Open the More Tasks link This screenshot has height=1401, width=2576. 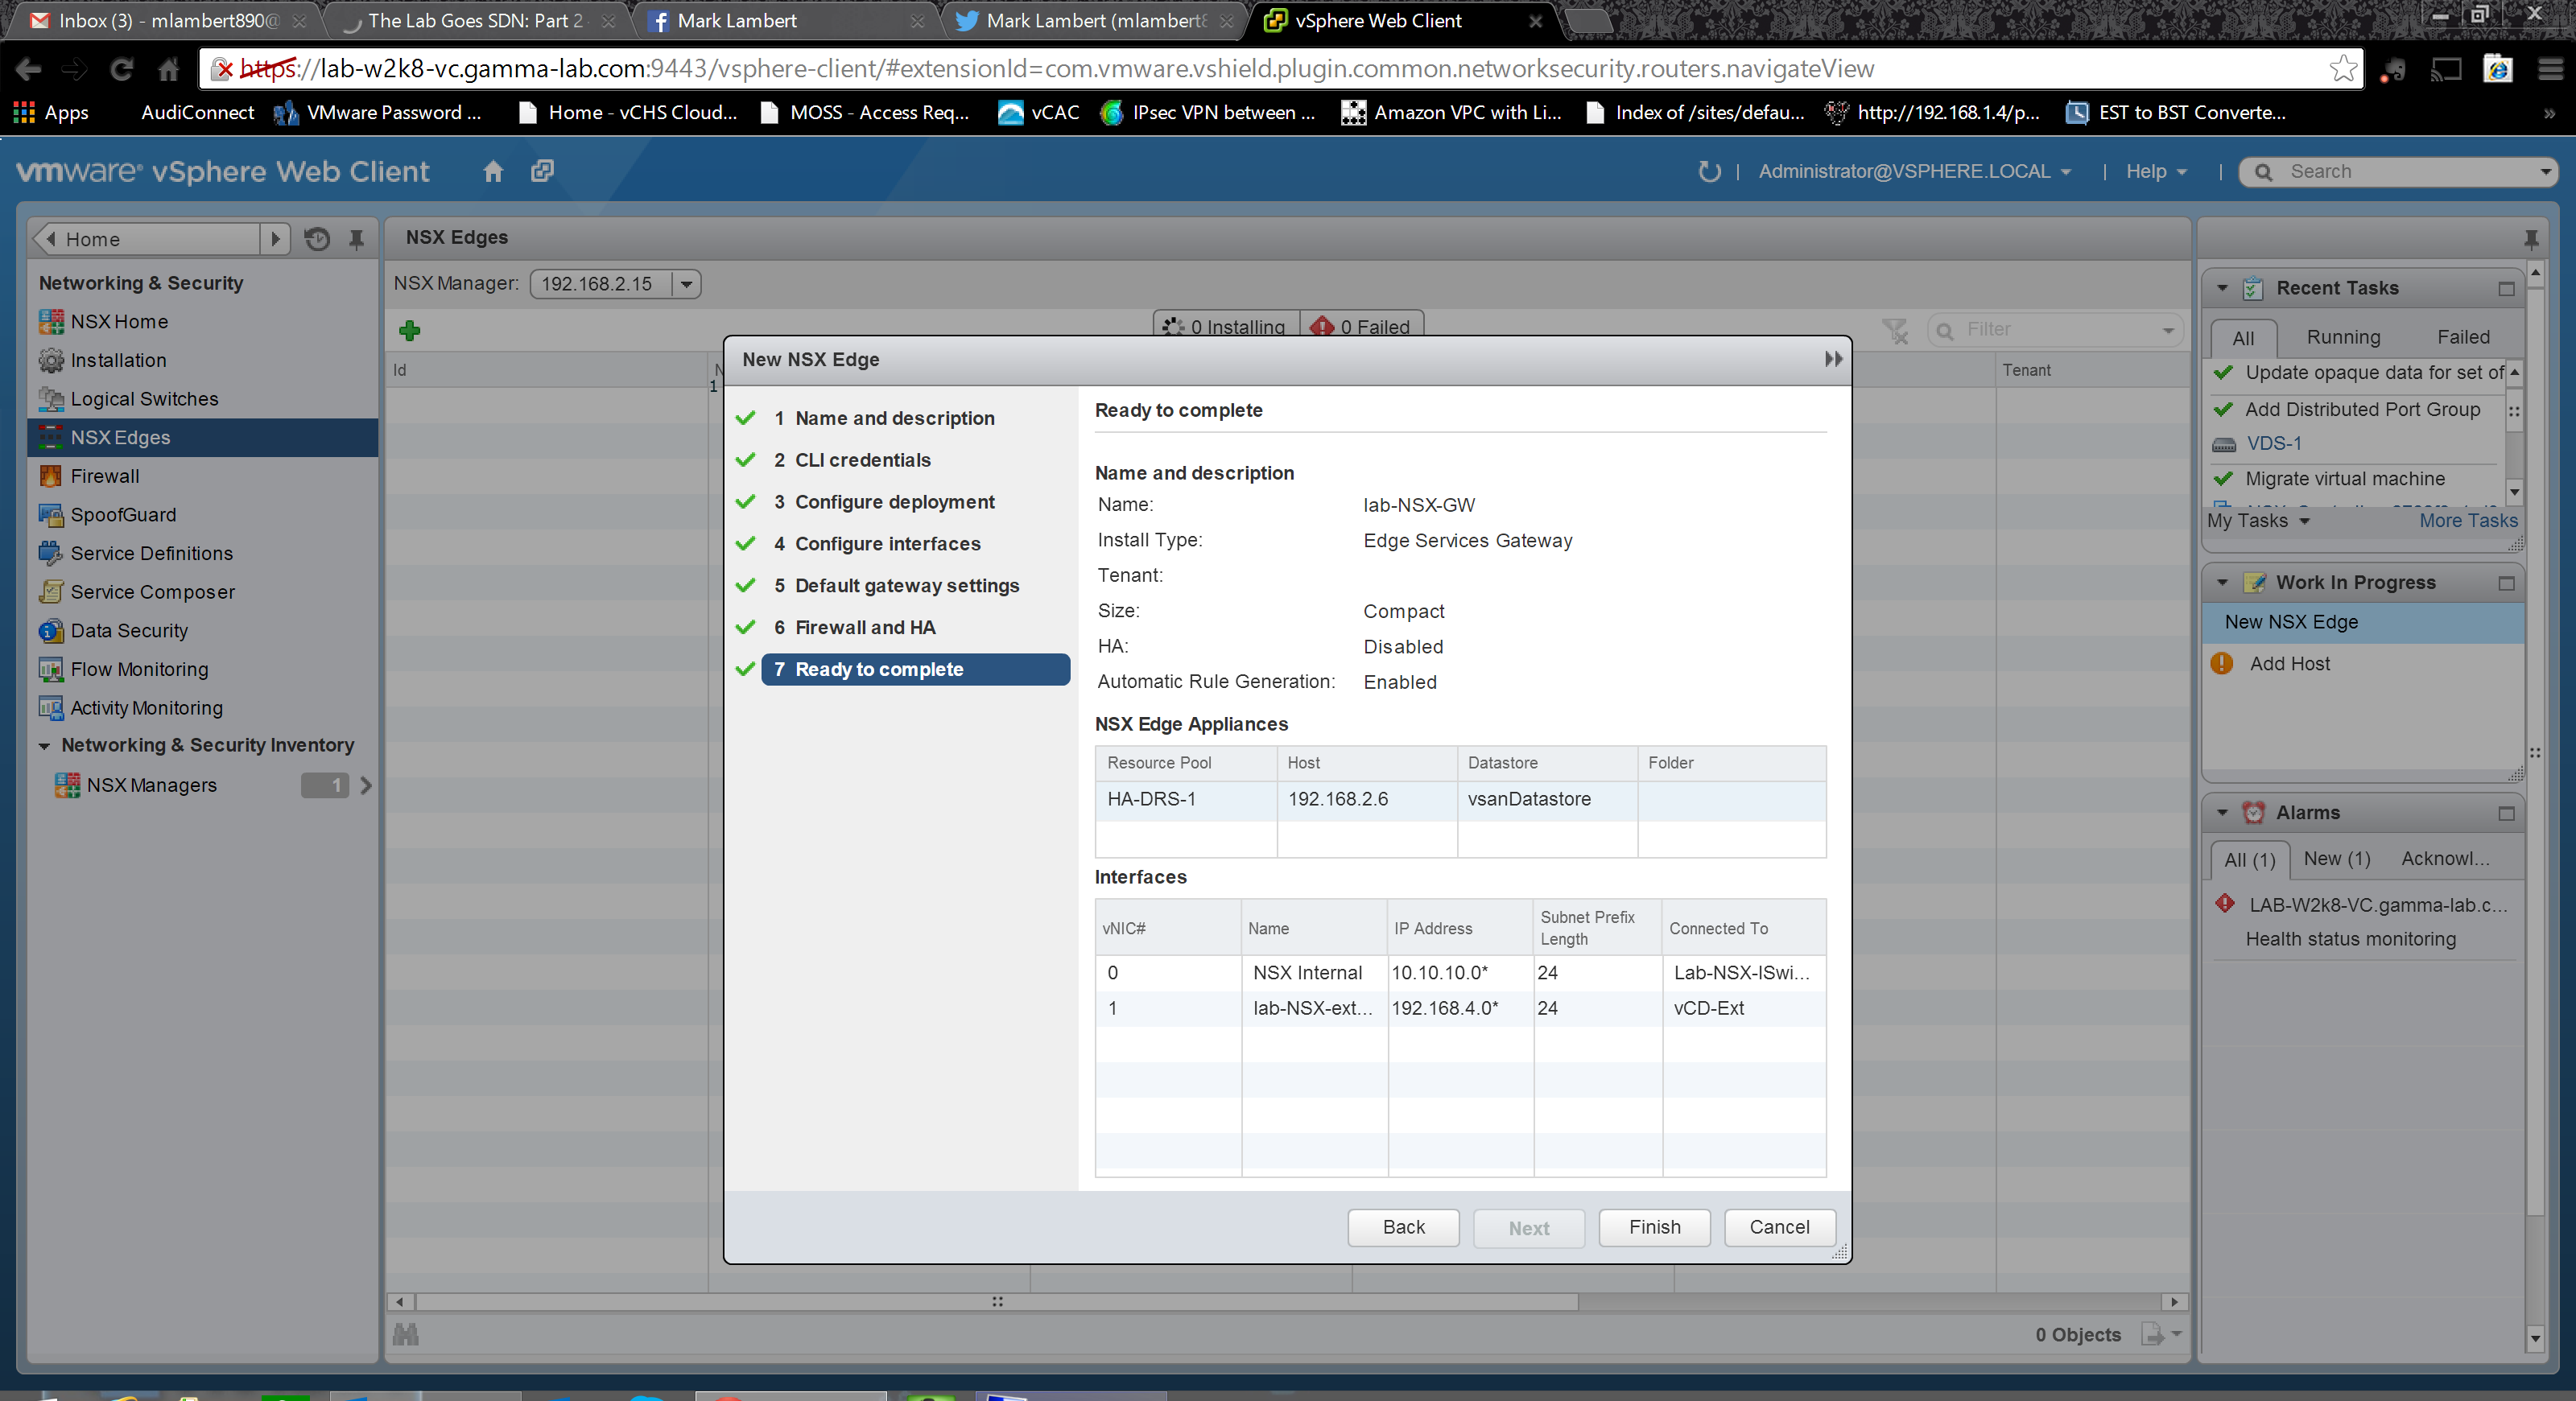click(2467, 521)
